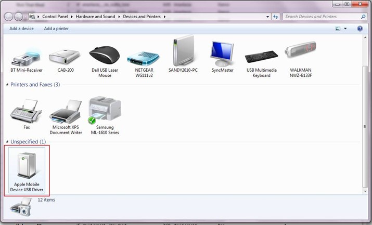
Task: Select the USB Multimedia Keyboard icon
Action: [x=261, y=57]
